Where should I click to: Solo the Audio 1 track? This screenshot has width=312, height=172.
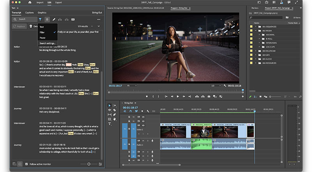(x=148, y=141)
